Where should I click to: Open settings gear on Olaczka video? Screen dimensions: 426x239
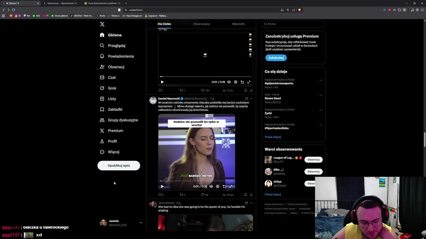pos(218,187)
